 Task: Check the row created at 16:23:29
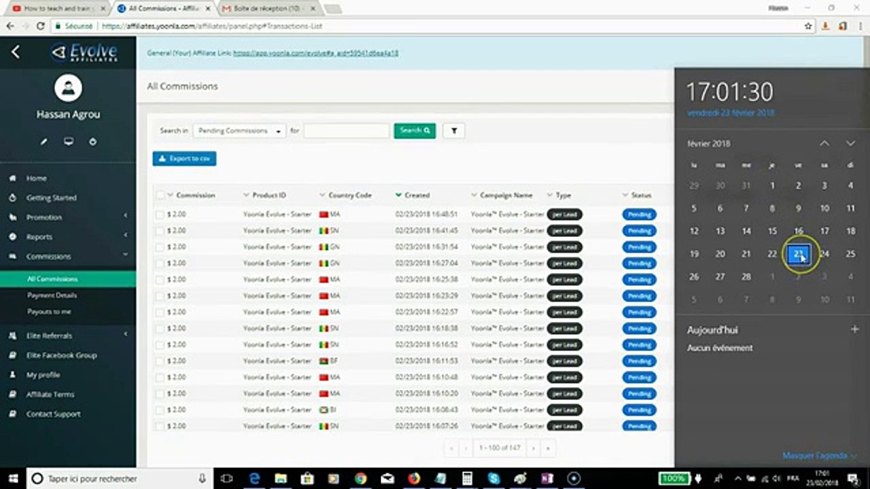click(x=160, y=295)
